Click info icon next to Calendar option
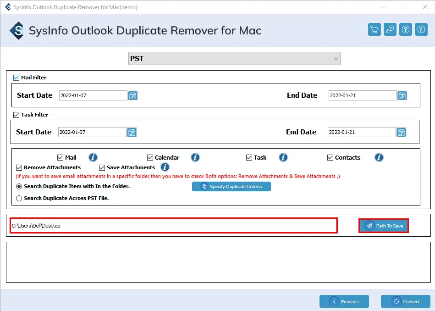Image resolution: width=435 pixels, height=311 pixels. tap(195, 157)
